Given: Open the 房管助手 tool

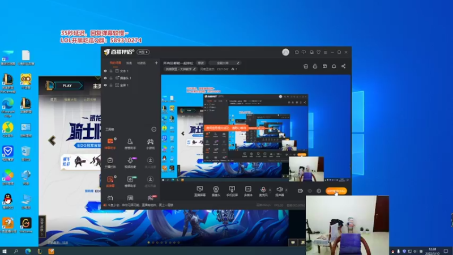Looking at the screenshot, I should tap(130, 143).
